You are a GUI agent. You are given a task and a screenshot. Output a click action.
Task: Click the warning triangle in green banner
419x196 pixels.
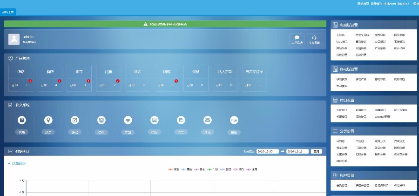(x=145, y=24)
